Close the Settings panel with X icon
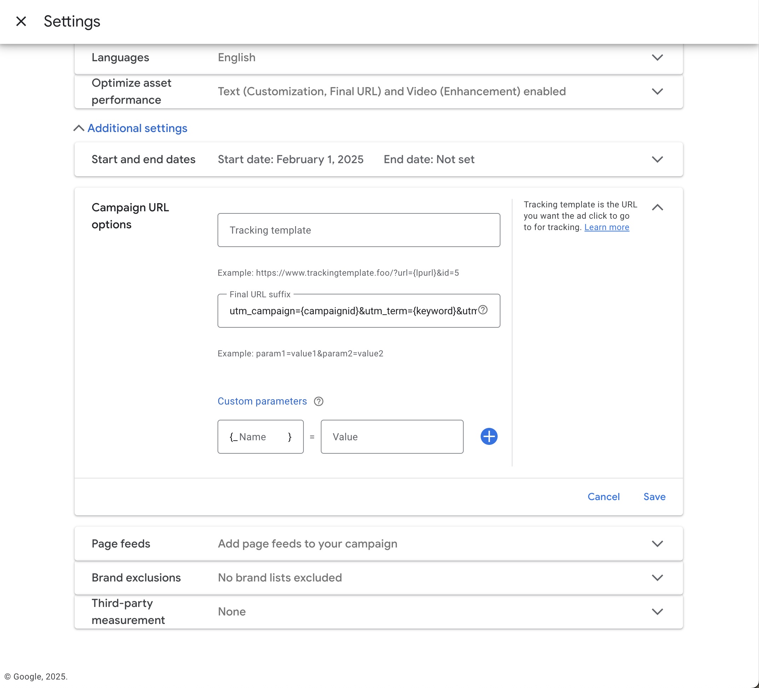Viewport: 759px width, 688px height. tap(21, 21)
